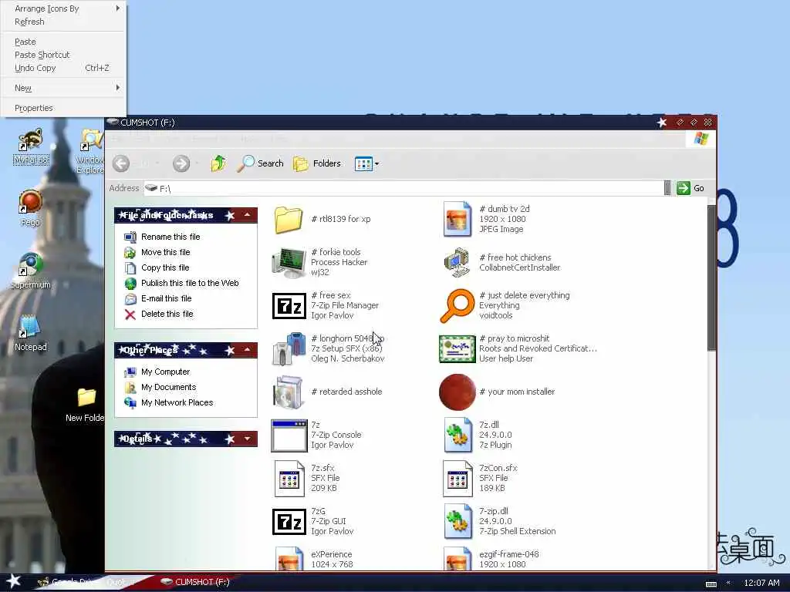This screenshot has height=592, width=790.
Task: Click the taskbar clock showing 12:07 AM
Action: [761, 583]
